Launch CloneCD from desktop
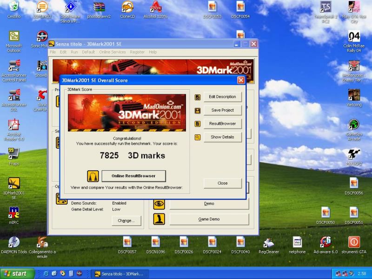 point(127,10)
